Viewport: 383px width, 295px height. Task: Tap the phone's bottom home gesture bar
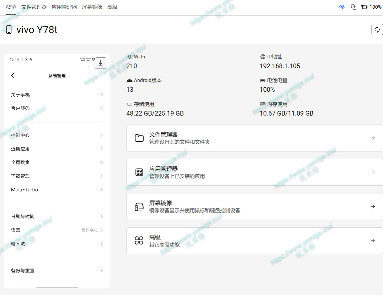pos(57,287)
